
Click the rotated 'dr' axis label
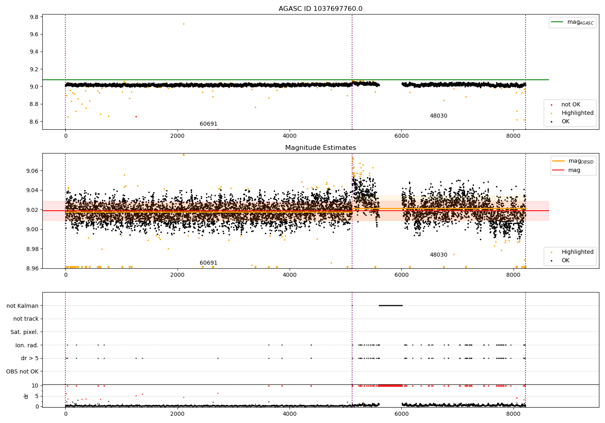pos(26,396)
